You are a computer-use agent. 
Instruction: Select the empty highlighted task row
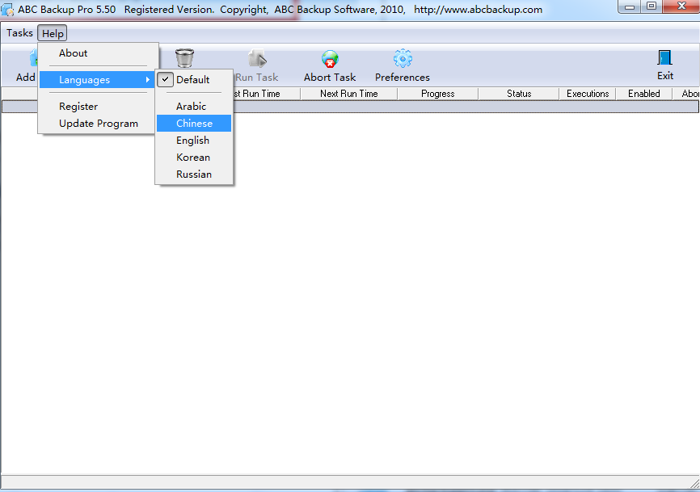(x=351, y=107)
